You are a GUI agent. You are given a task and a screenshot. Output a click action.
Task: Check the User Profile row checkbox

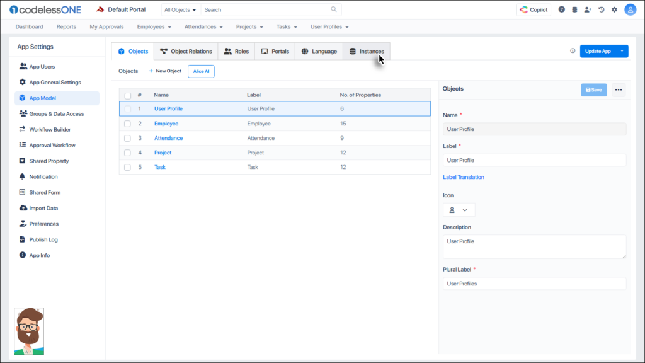(x=127, y=109)
